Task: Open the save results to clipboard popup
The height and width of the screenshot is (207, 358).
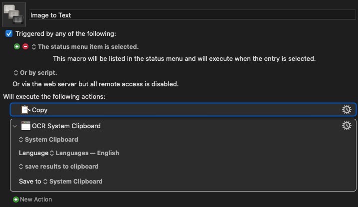Action: pos(58,167)
